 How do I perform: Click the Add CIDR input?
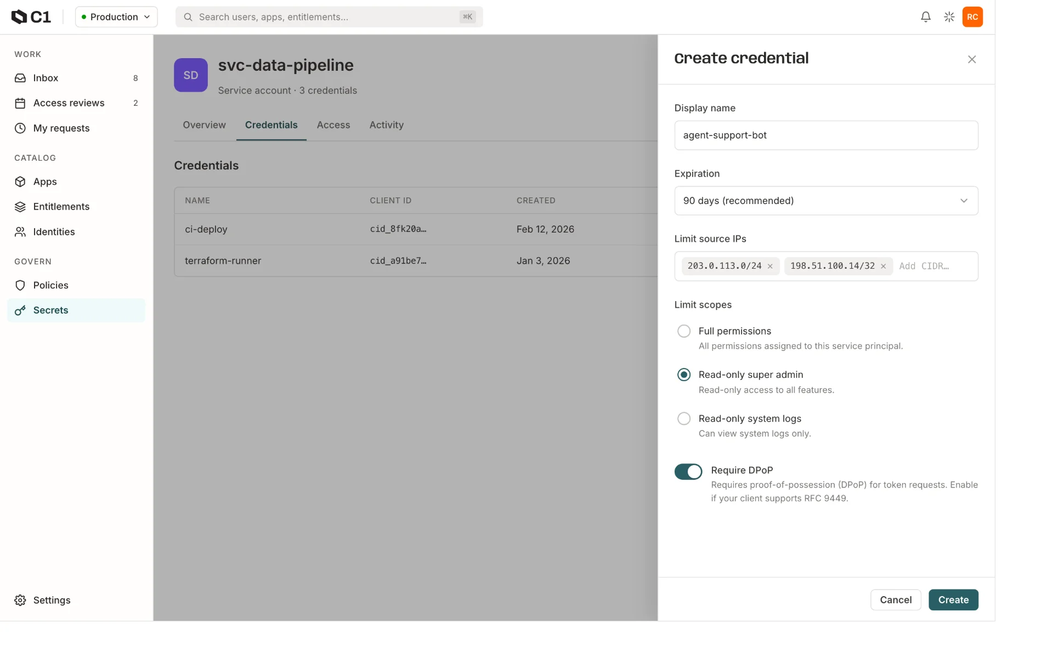coord(935,267)
